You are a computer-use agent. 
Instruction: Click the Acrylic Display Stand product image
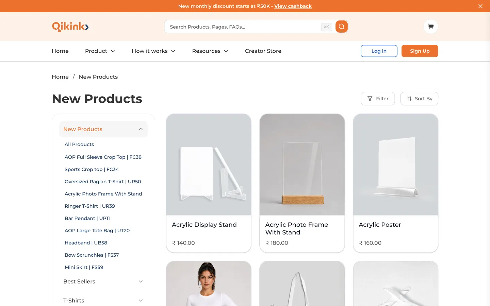point(209,165)
